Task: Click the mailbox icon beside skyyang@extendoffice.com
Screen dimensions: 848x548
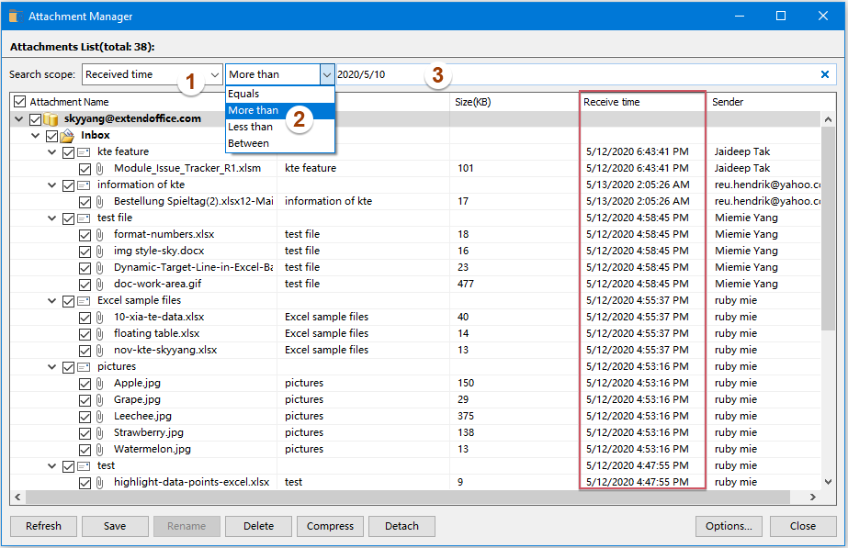Action: point(51,118)
